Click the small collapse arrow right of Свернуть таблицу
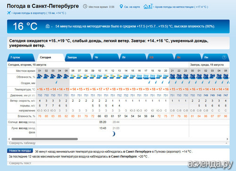236x171 pixels. pyautogui.click(x=226, y=143)
